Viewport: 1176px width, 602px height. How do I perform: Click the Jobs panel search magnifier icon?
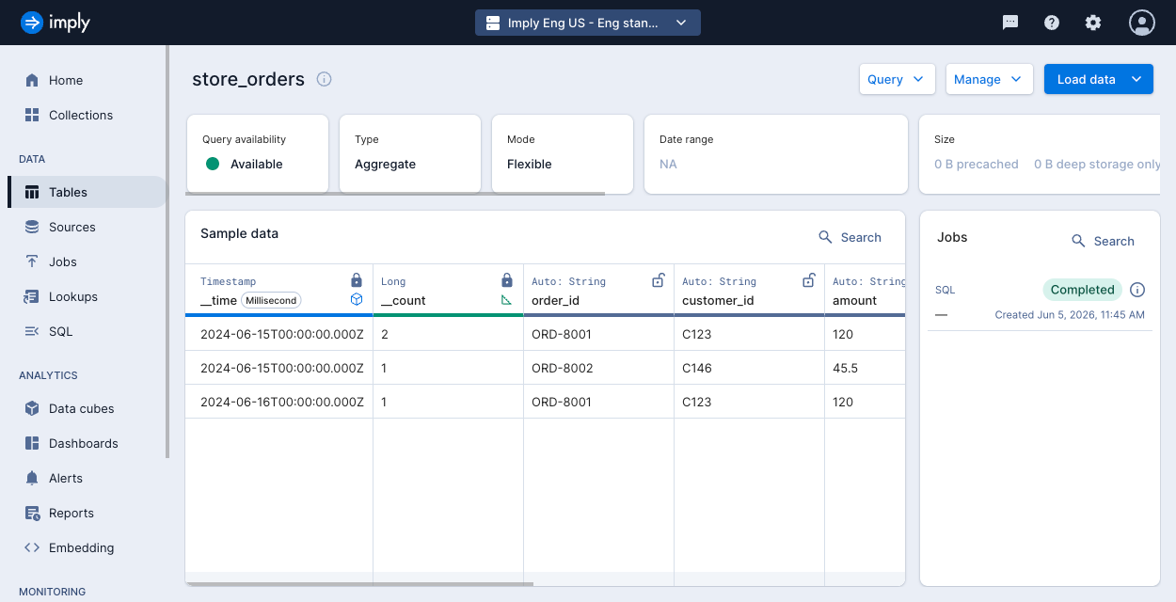(x=1078, y=241)
